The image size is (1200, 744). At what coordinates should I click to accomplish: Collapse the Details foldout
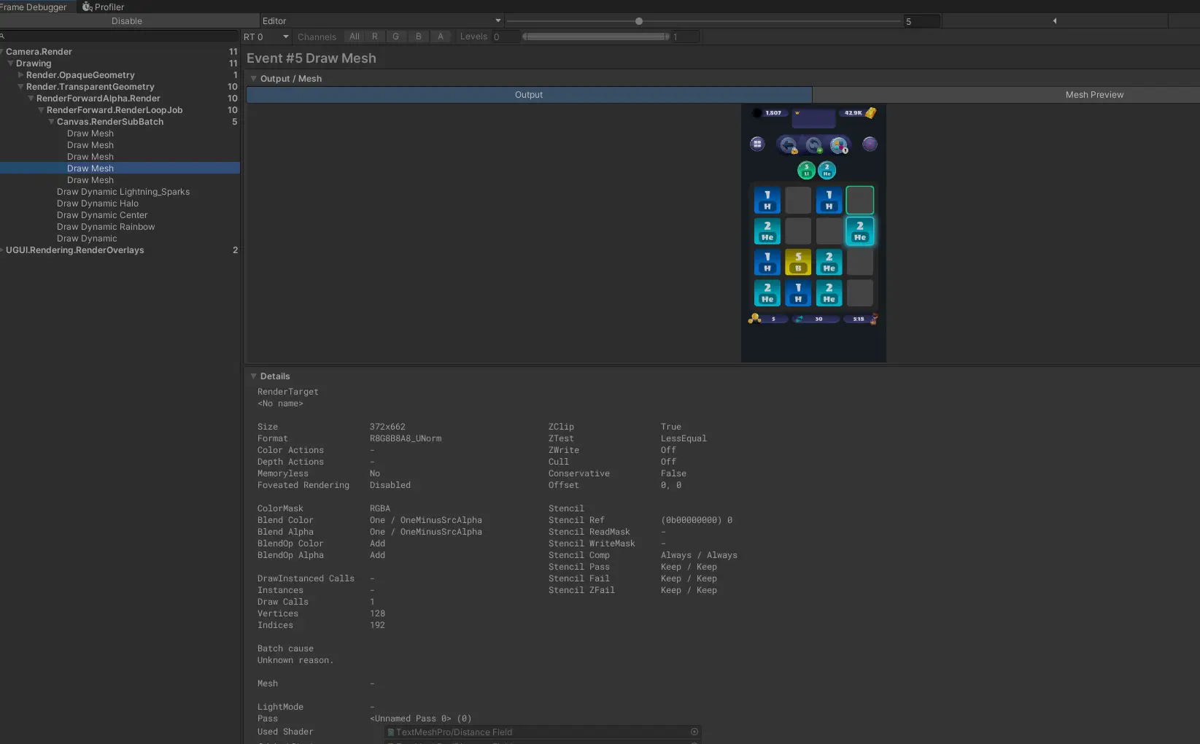[x=253, y=376]
